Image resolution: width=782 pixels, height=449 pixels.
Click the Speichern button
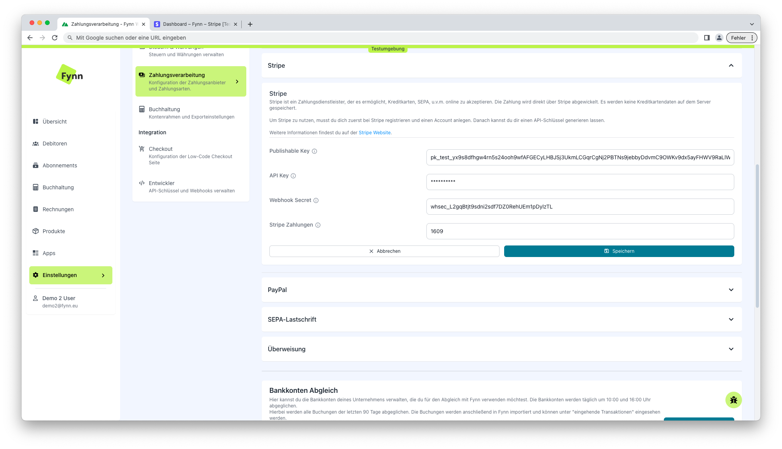(x=619, y=251)
